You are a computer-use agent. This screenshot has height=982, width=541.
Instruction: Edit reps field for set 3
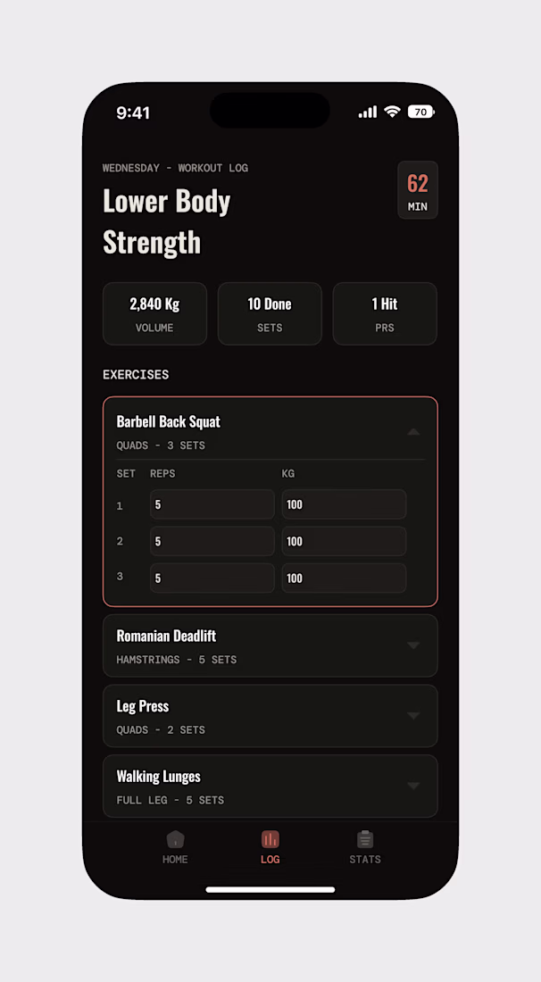(x=212, y=578)
